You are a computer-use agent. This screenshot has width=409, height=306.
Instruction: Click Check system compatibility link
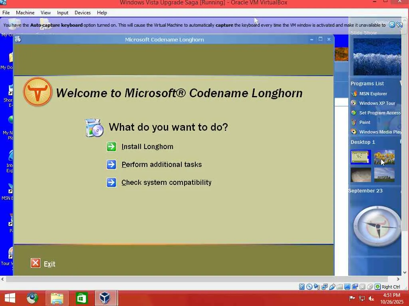coord(167,182)
